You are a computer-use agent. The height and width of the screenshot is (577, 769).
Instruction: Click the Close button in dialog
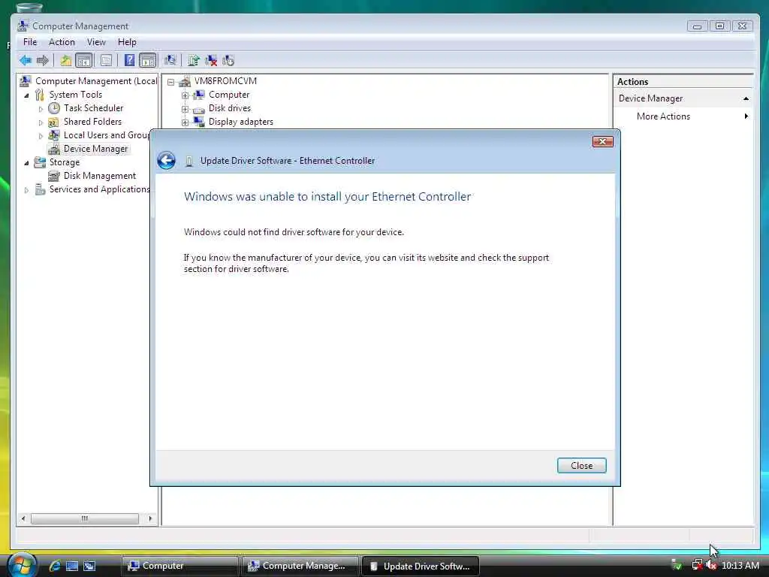[582, 466]
